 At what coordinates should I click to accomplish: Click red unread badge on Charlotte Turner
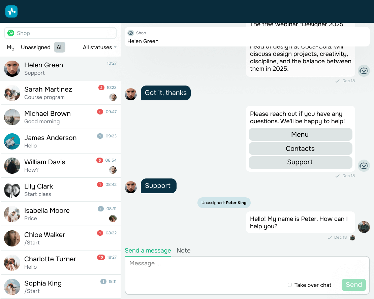point(101,257)
